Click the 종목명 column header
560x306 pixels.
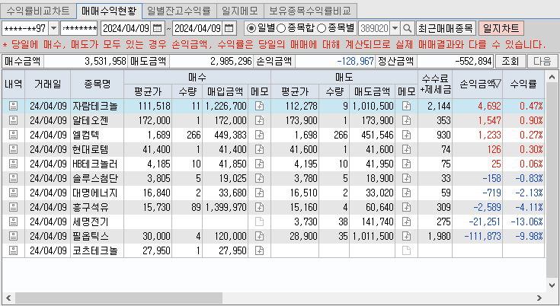[98, 84]
